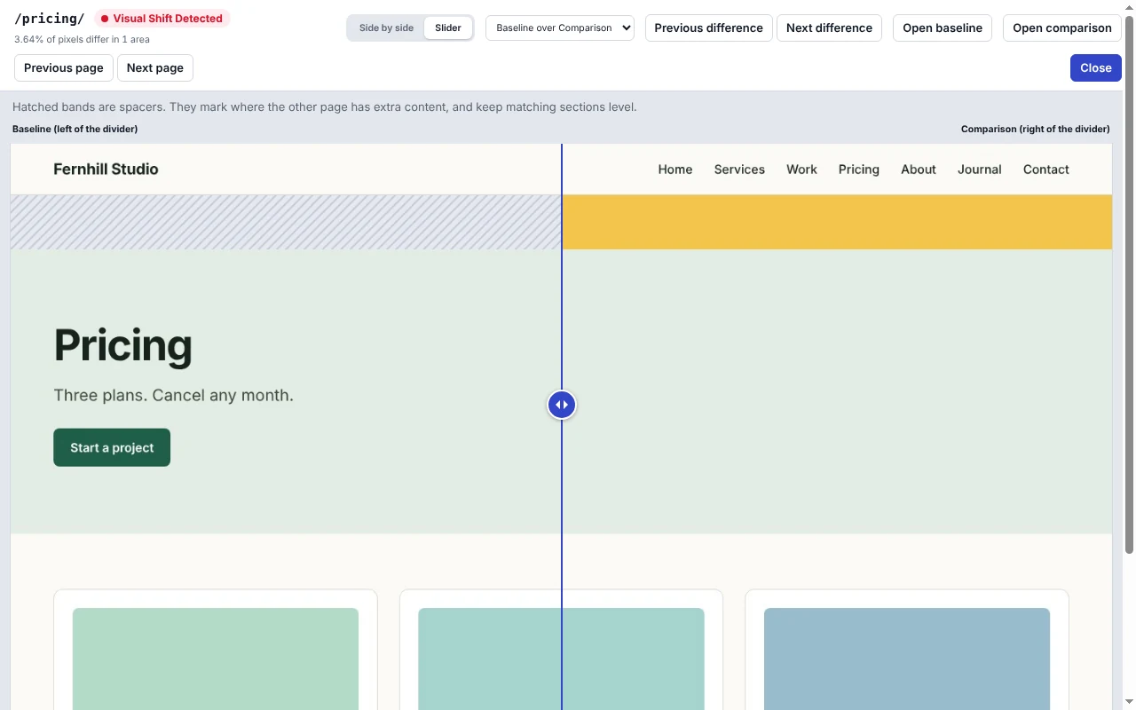
Task: Open the Pricing nav link
Action: (x=859, y=170)
